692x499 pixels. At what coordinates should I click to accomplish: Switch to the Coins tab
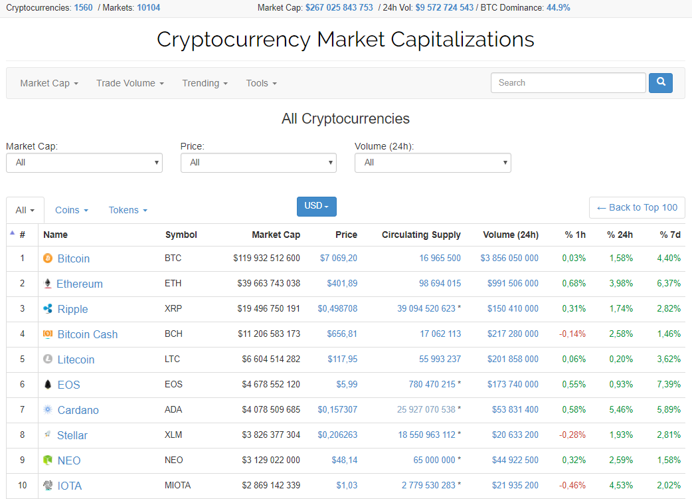pyautogui.click(x=71, y=210)
